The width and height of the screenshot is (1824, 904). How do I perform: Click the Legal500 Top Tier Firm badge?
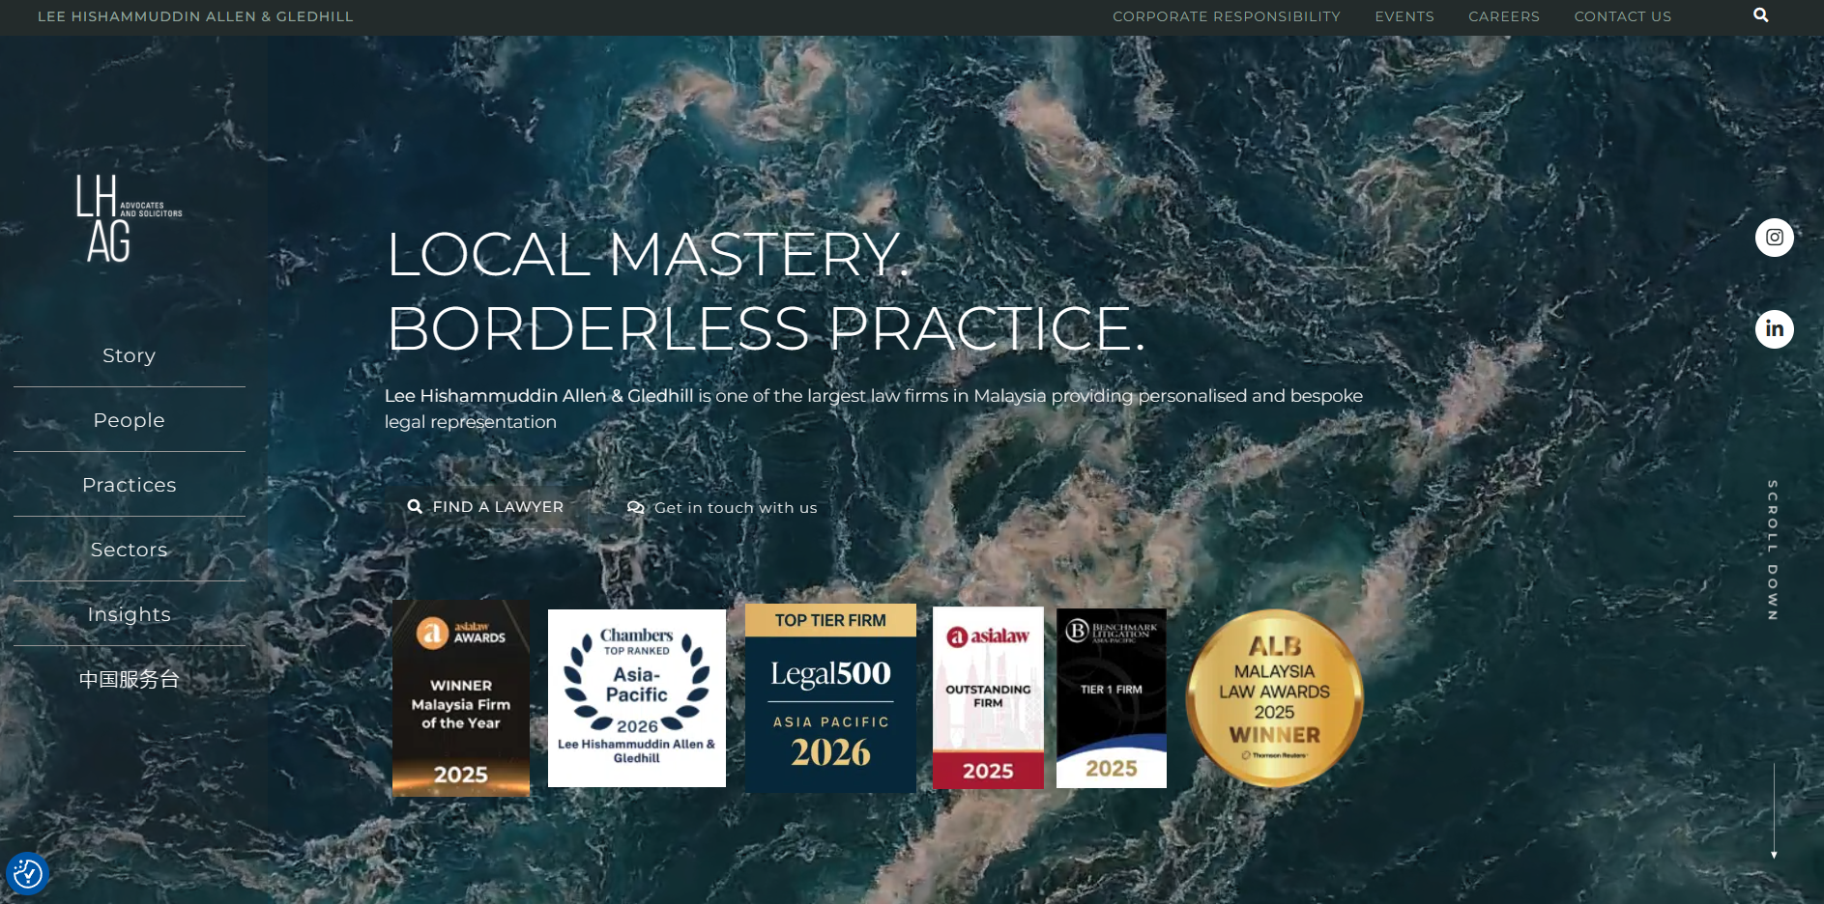[x=830, y=698]
